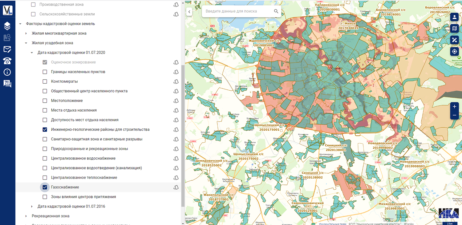This screenshot has height=225, width=462.
Task: Expand the Жилая многоквартирная зона node
Action: tap(26, 33)
